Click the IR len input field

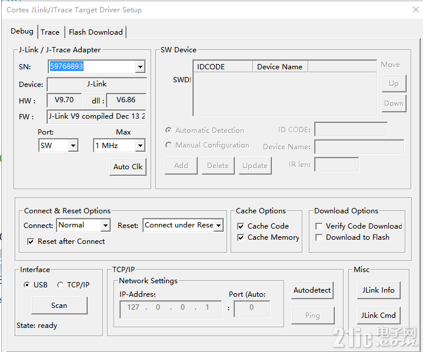click(337, 165)
